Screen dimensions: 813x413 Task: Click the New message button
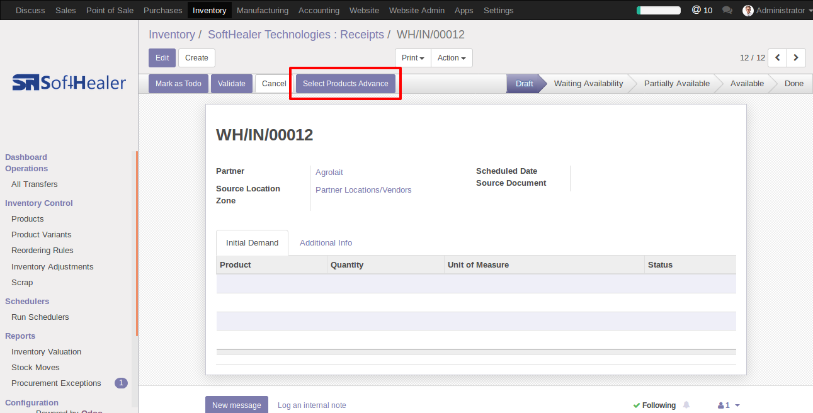(x=237, y=405)
